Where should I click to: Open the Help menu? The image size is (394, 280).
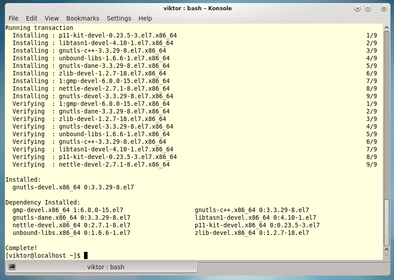pos(145,18)
